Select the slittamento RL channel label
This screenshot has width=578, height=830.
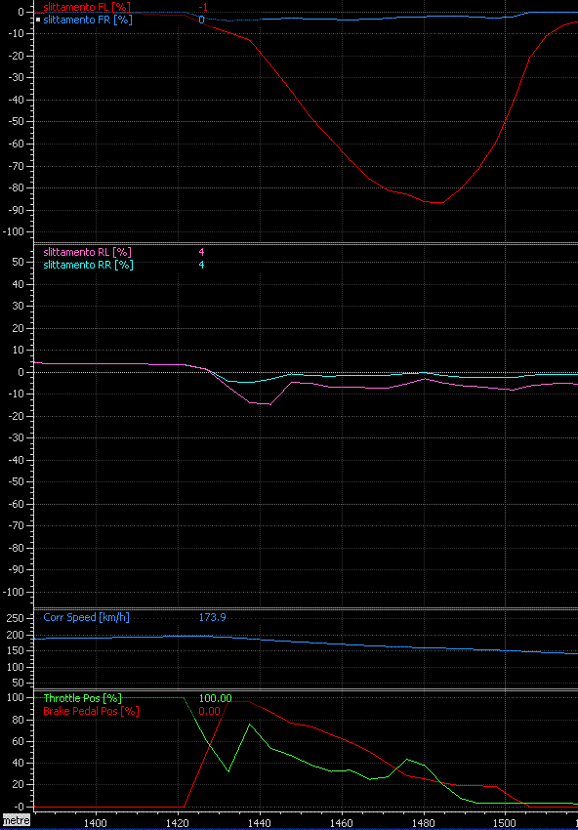pyautogui.click(x=87, y=252)
